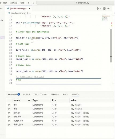Place cursor on the '# %%' cell marker
Image resolution: width=115 pixels, height=139 pixels.
18,80
